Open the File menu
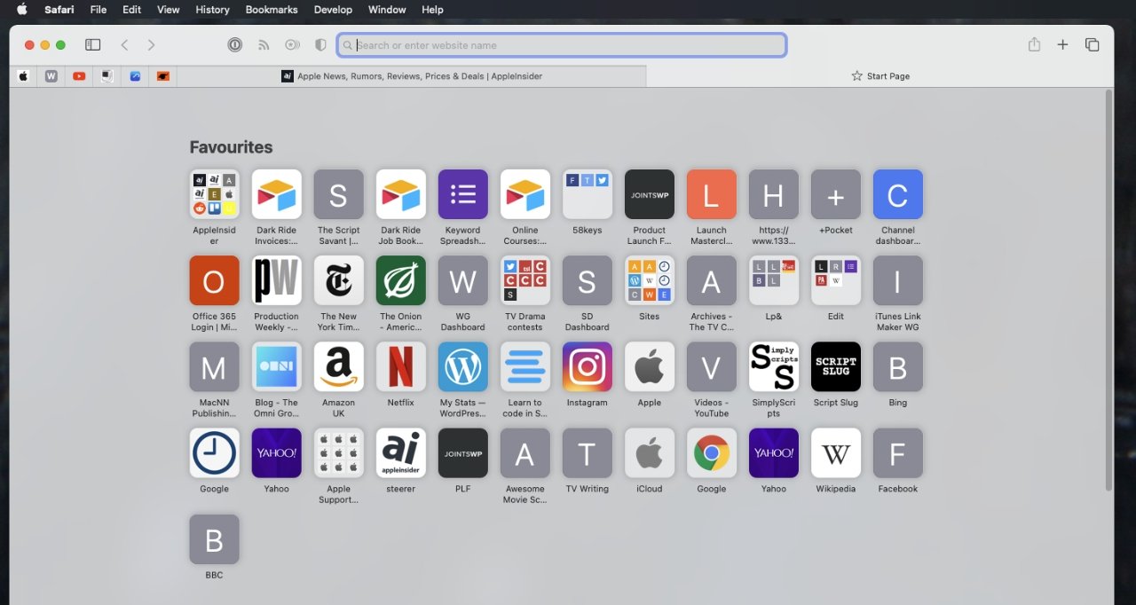This screenshot has height=605, width=1136. tap(99, 10)
